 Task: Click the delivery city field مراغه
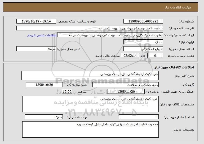pos(36,49)
